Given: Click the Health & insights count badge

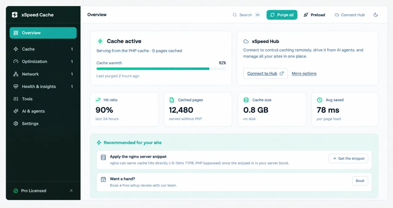Looking at the screenshot, I should click(72, 87).
